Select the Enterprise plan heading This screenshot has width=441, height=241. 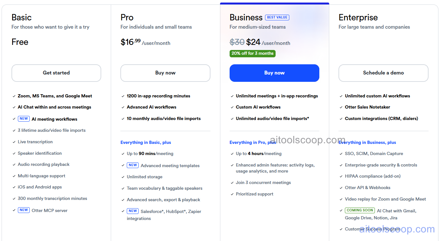pyautogui.click(x=358, y=18)
